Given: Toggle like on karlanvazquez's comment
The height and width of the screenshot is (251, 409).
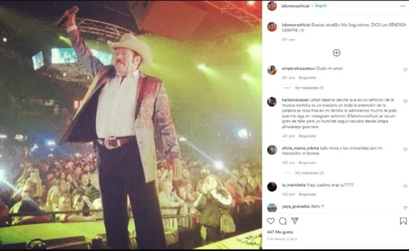Looking at the screenshot, I should tap(405, 101).
